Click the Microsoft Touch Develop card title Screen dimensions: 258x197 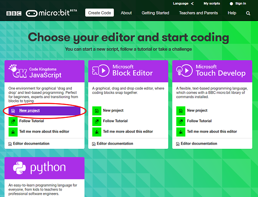click(221, 71)
